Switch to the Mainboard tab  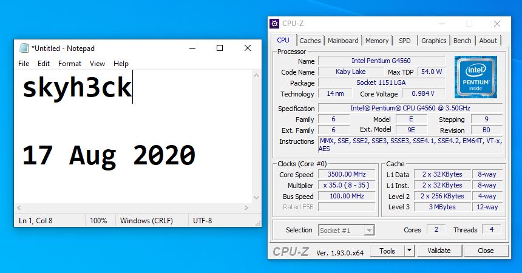tap(343, 41)
